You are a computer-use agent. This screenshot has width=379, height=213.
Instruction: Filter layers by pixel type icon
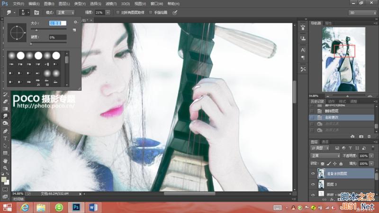pyautogui.click(x=337, y=148)
